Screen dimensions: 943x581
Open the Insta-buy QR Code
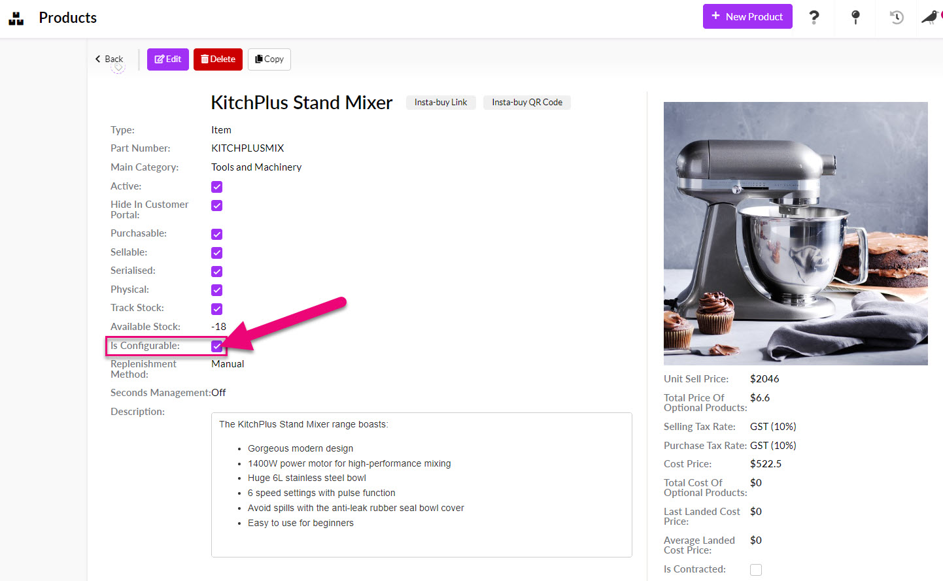527,102
